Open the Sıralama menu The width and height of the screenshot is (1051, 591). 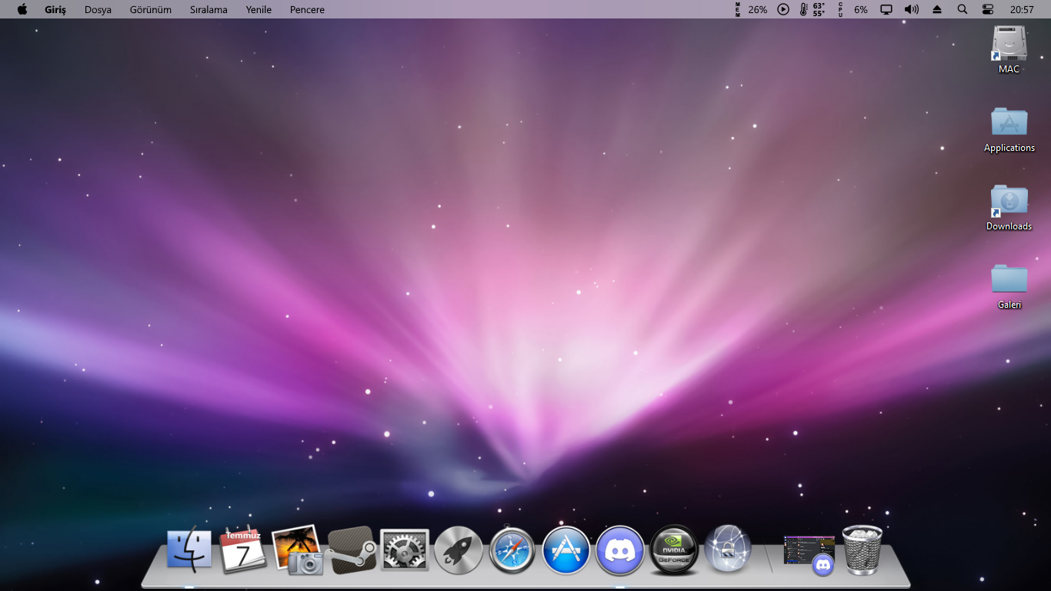pyautogui.click(x=209, y=10)
